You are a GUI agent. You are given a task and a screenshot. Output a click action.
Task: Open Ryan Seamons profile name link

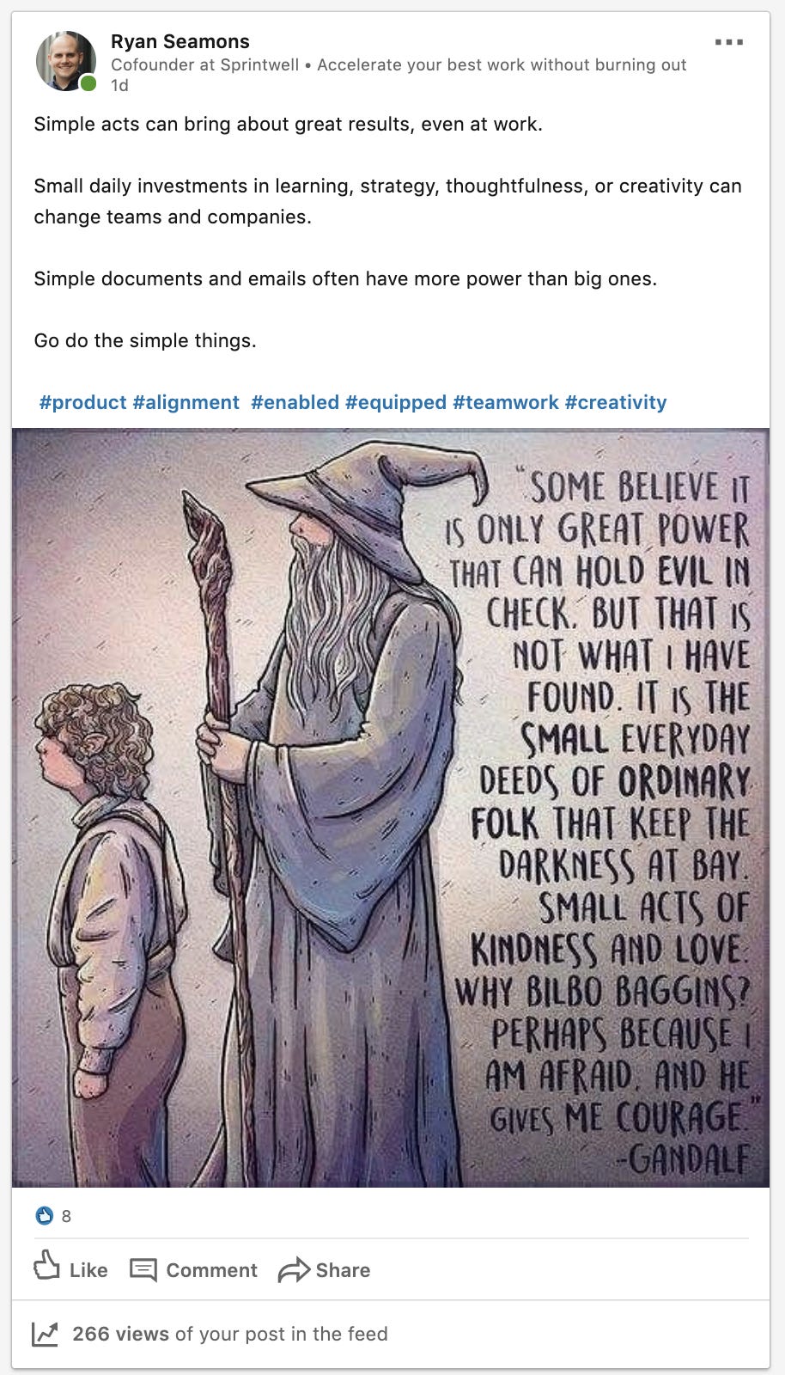[180, 41]
